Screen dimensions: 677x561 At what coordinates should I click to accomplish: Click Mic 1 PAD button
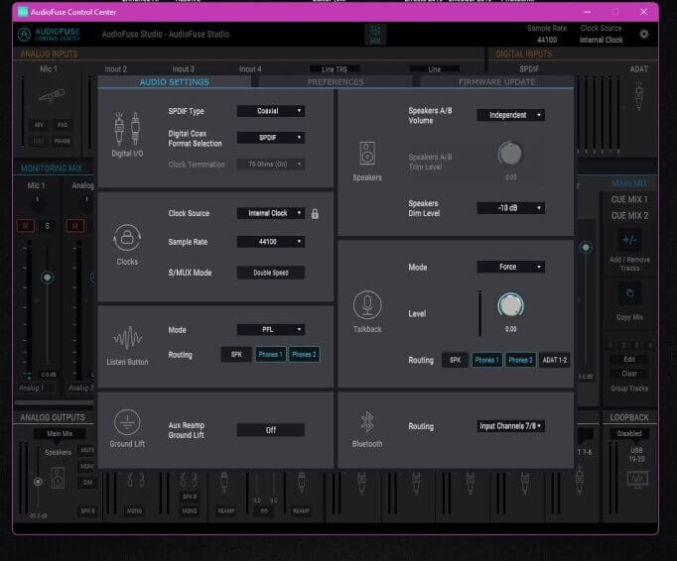pos(63,125)
